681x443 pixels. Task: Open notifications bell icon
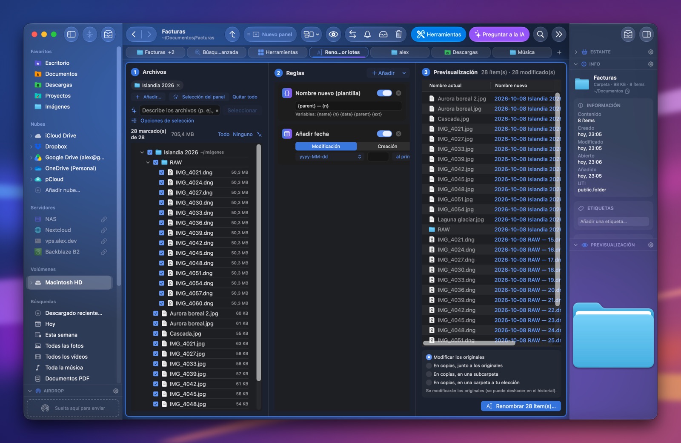coord(368,35)
